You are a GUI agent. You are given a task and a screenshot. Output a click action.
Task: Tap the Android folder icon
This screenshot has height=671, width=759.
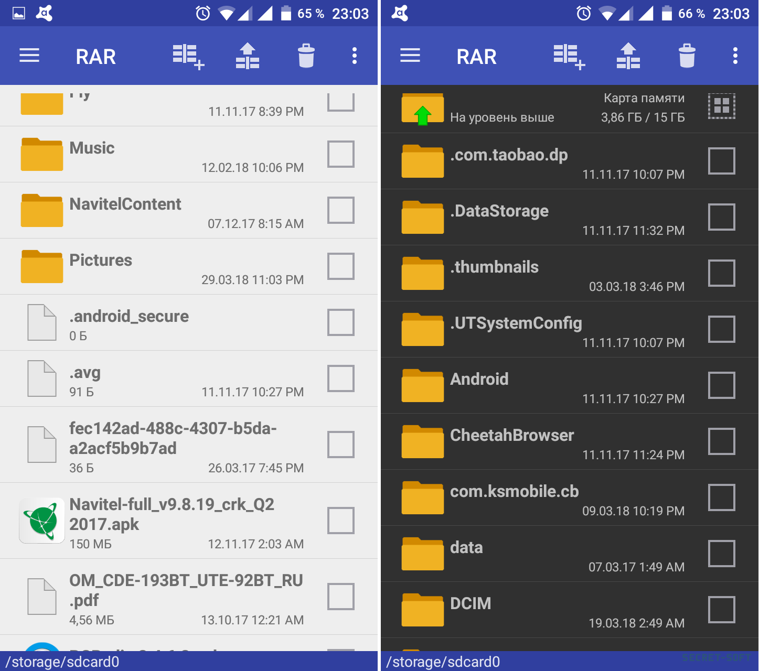[x=423, y=385]
